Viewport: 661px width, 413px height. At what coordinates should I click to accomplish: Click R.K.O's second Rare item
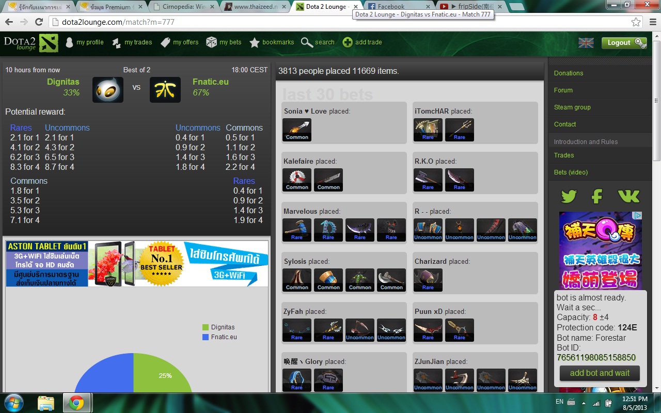[x=460, y=180]
